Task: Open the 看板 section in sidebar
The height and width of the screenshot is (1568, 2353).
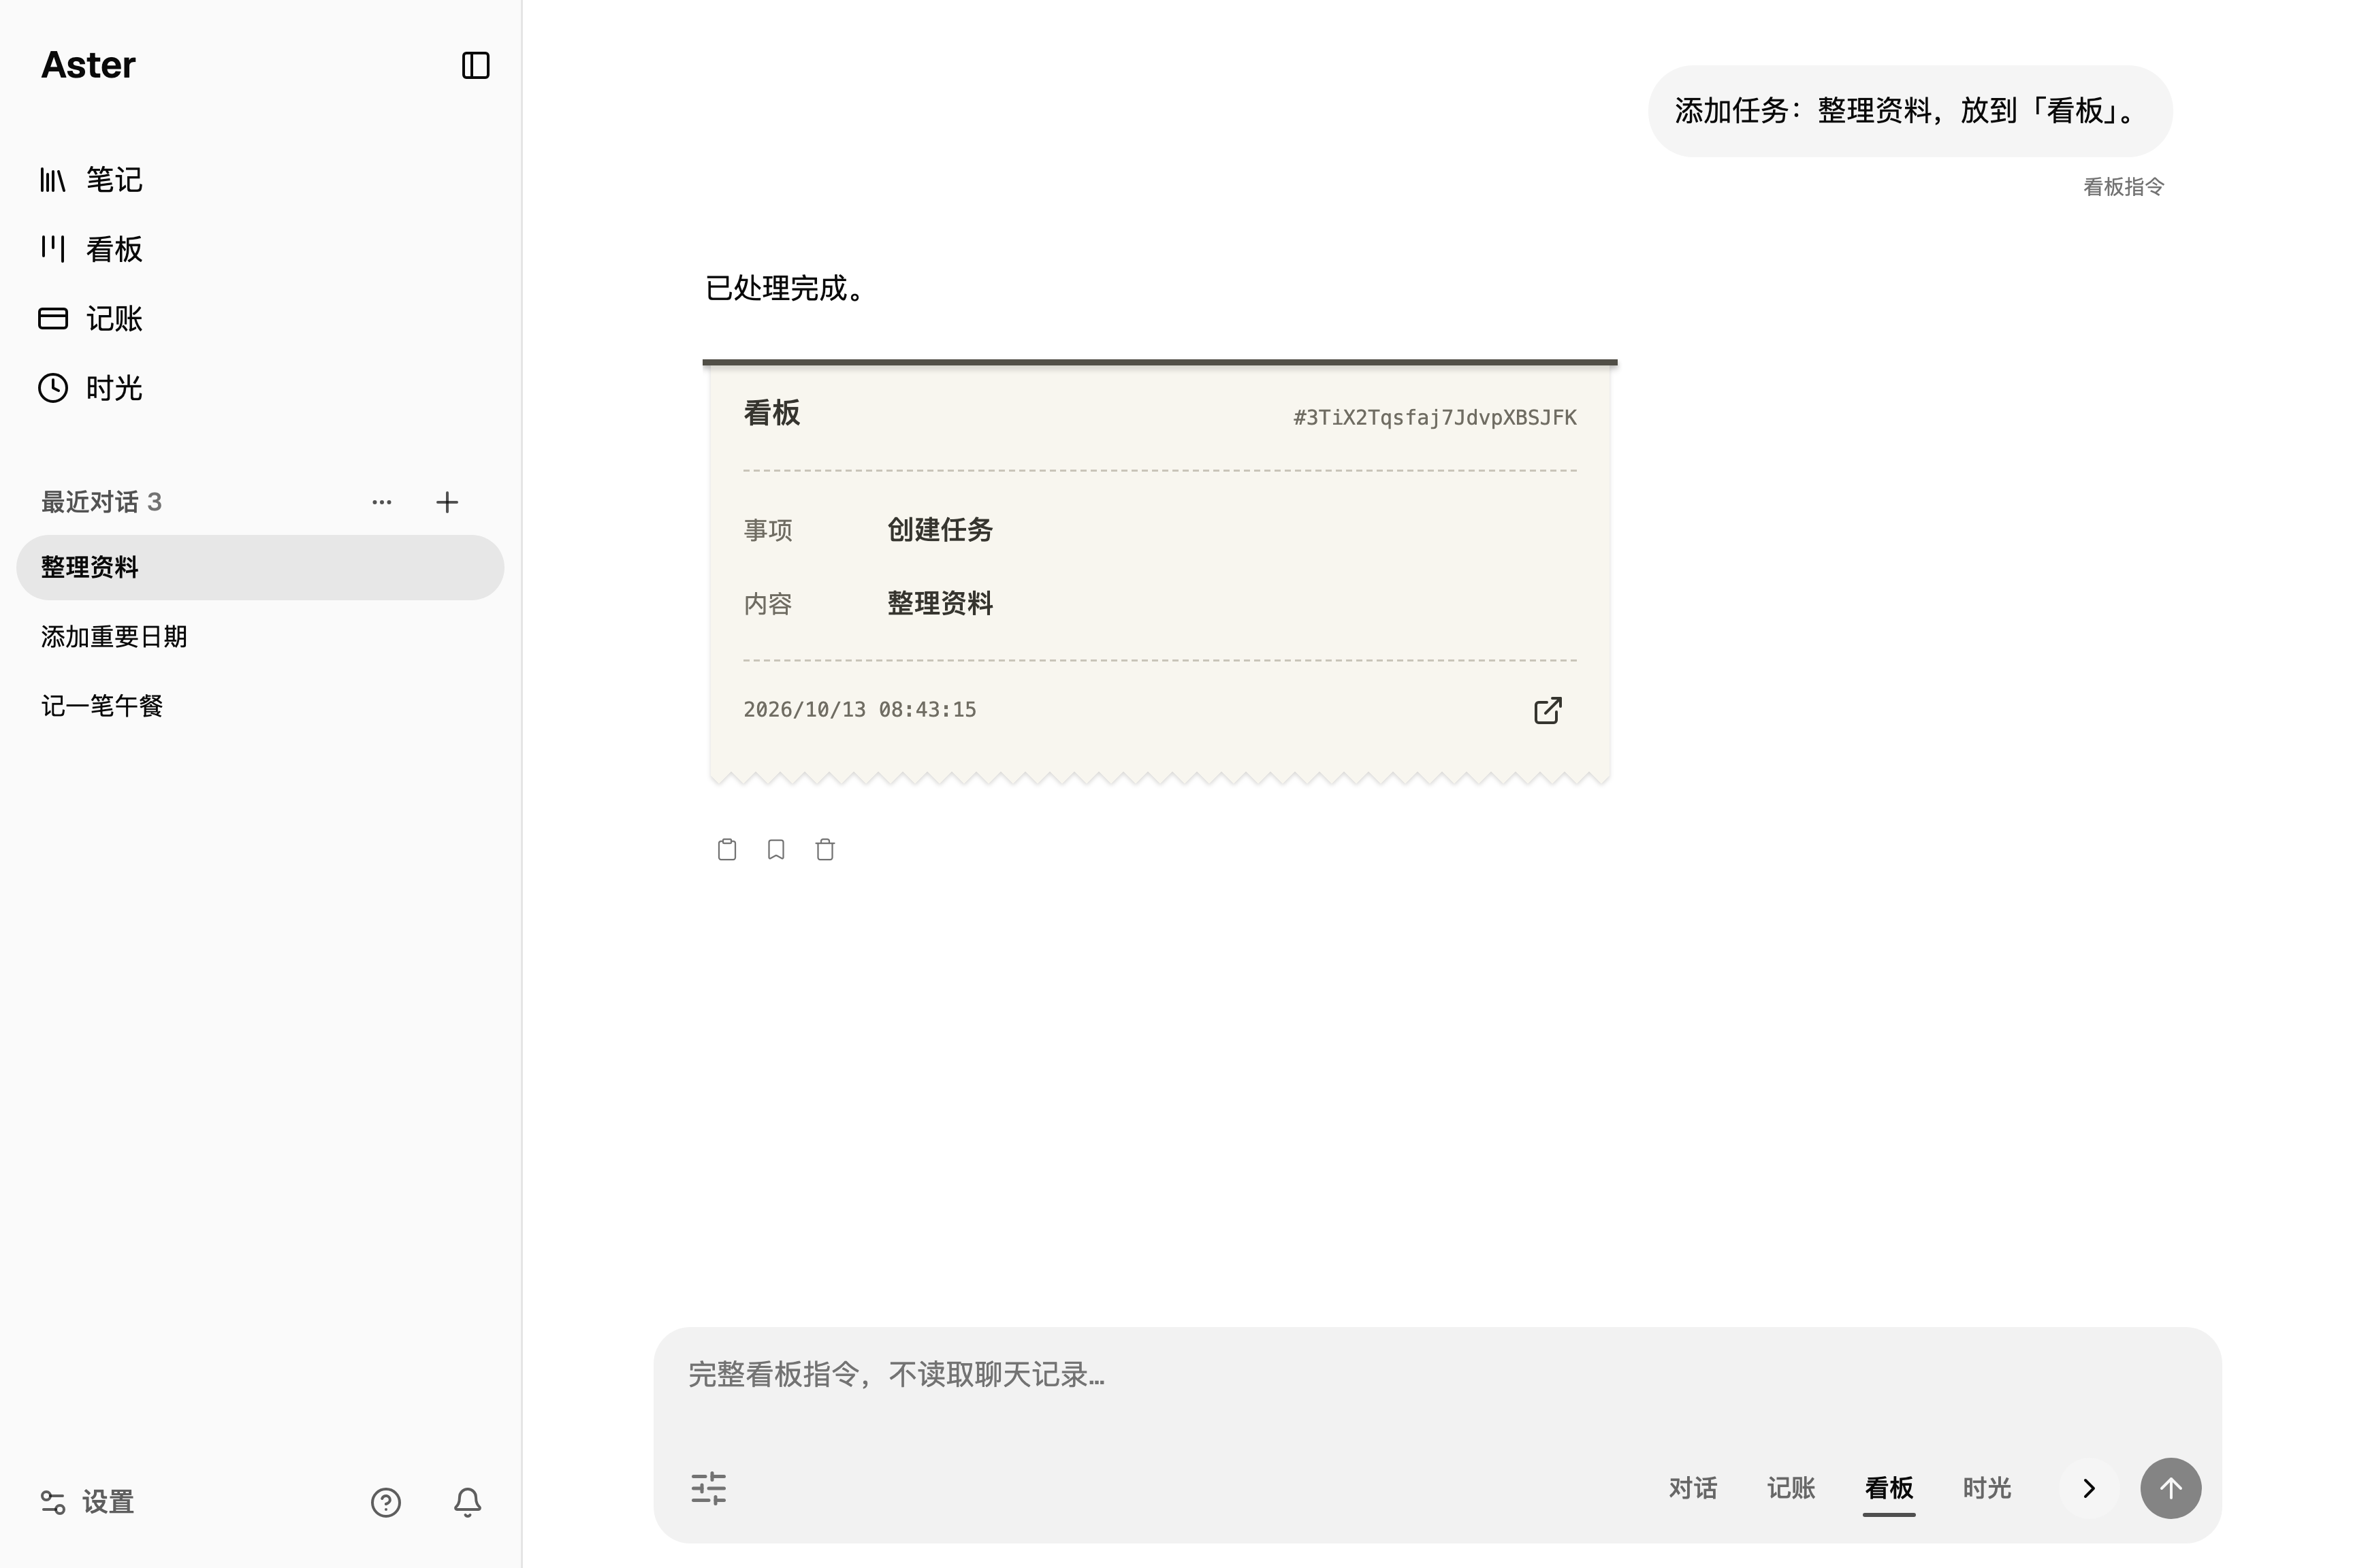Action: coord(91,249)
